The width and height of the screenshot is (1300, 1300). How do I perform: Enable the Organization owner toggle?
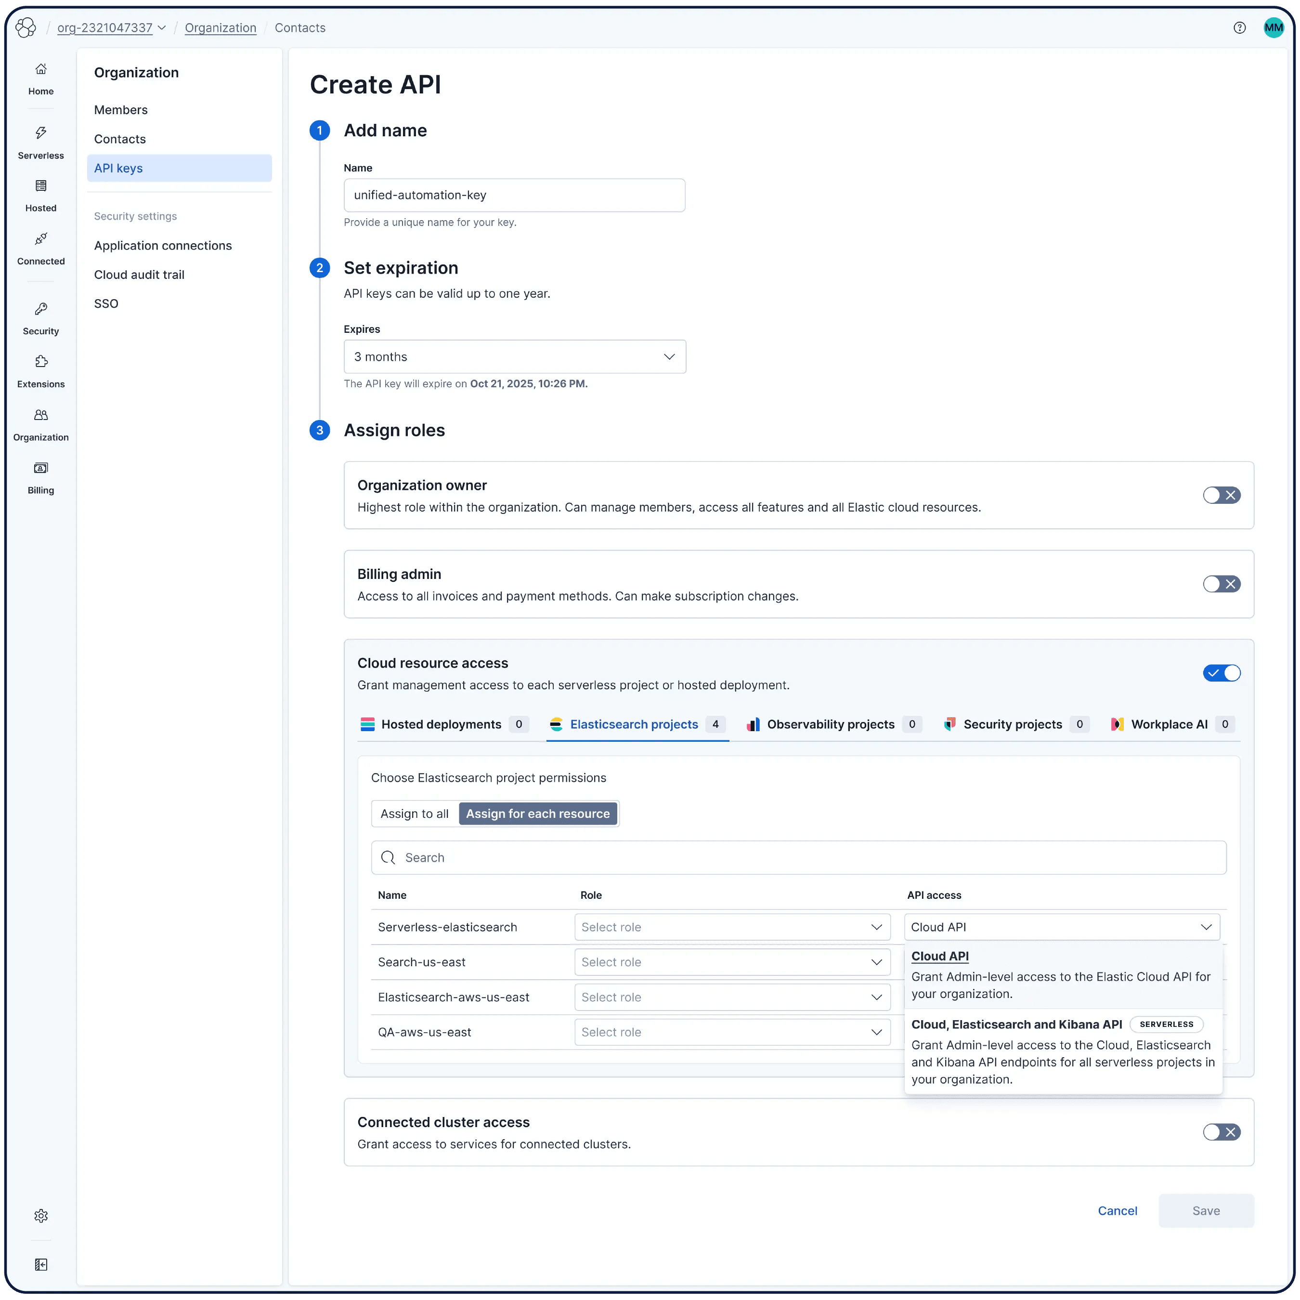(x=1221, y=496)
